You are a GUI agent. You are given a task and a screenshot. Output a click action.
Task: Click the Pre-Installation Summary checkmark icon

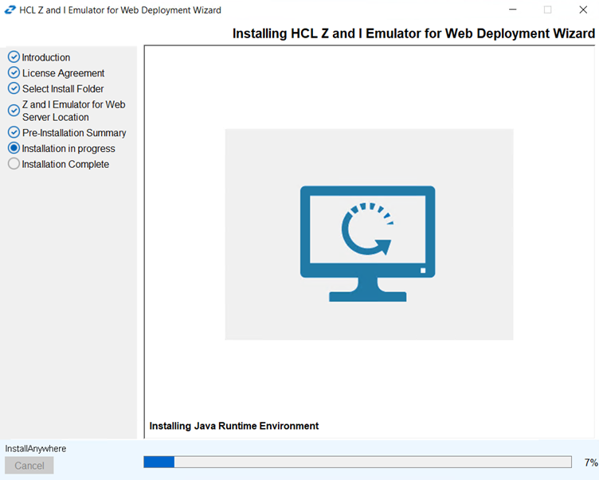click(x=14, y=132)
